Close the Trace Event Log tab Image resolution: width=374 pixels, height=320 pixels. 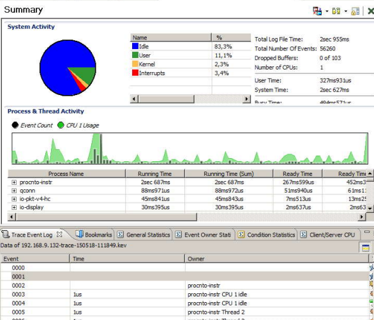coord(59,235)
